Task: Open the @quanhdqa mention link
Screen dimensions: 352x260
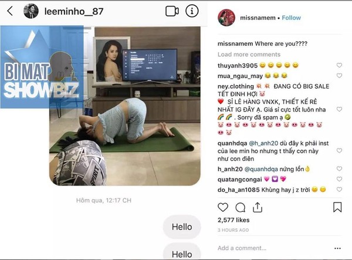Action: [261, 169]
